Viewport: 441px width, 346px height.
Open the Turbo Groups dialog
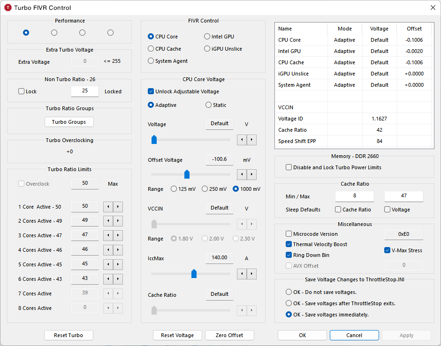pyautogui.click(x=69, y=122)
